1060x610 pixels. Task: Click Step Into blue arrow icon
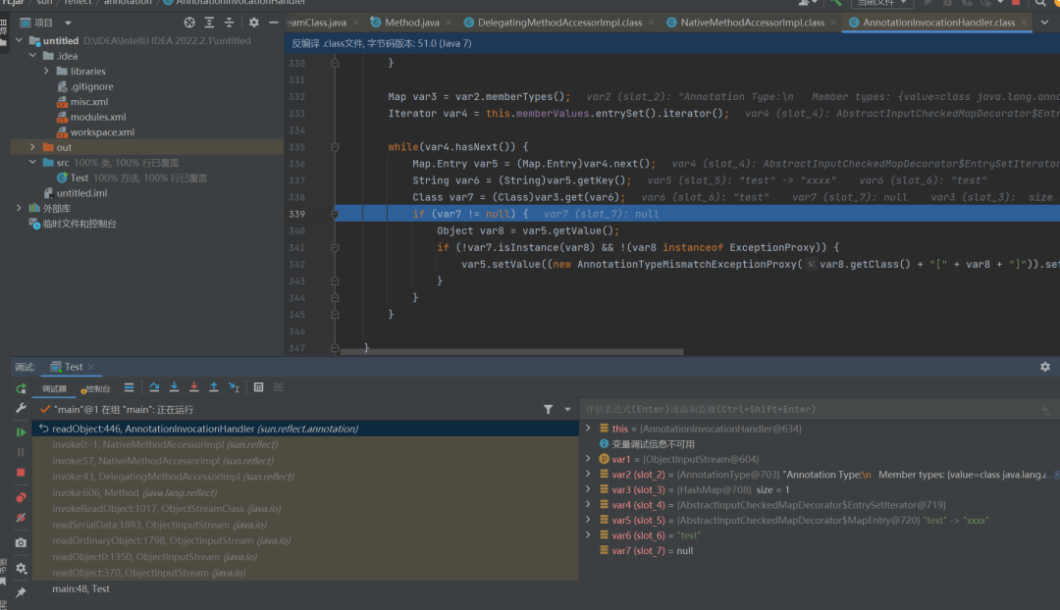point(174,387)
